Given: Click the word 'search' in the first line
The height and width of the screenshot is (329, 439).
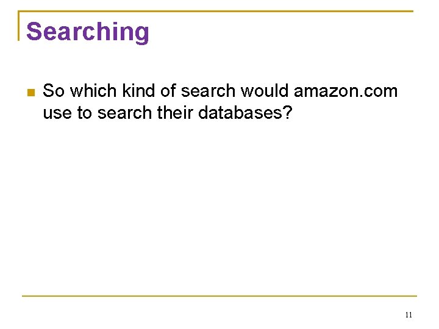Looking at the screenshot, I should (x=208, y=91).
